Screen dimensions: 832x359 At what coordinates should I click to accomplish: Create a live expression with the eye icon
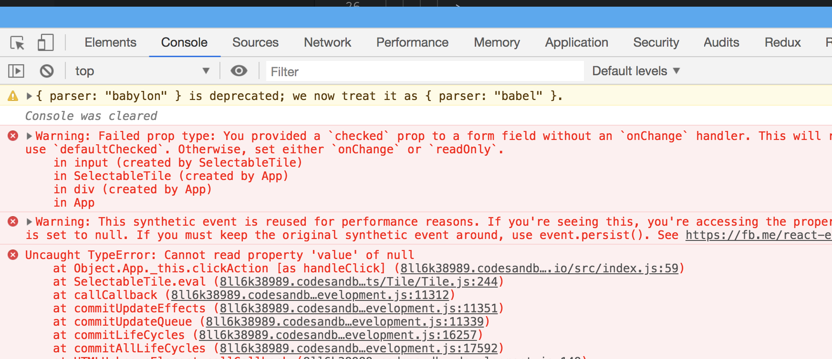click(239, 70)
